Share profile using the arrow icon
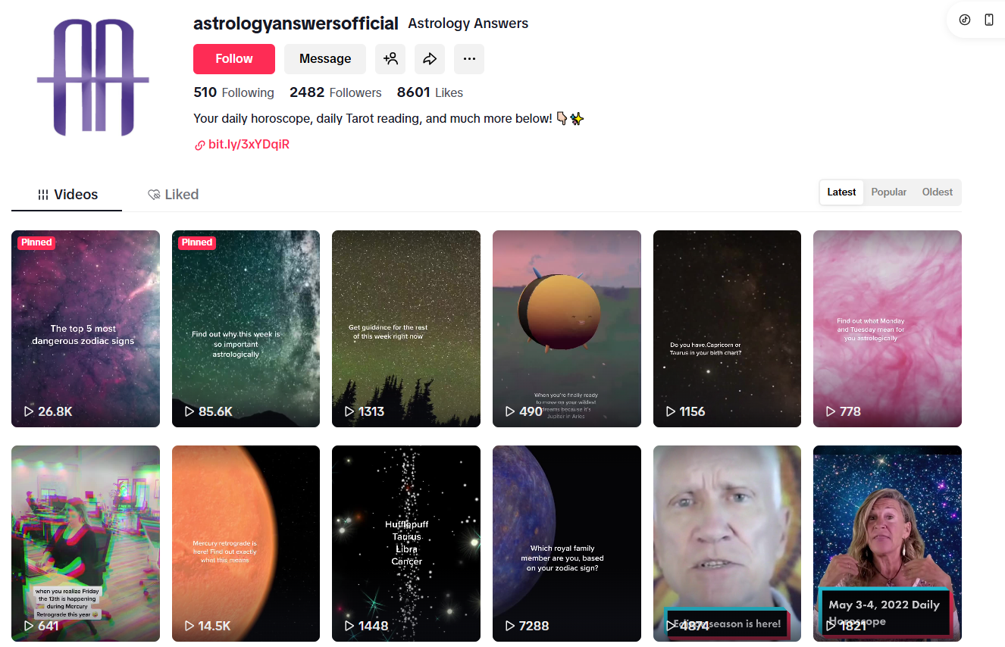This screenshot has height=647, width=1005. click(430, 59)
